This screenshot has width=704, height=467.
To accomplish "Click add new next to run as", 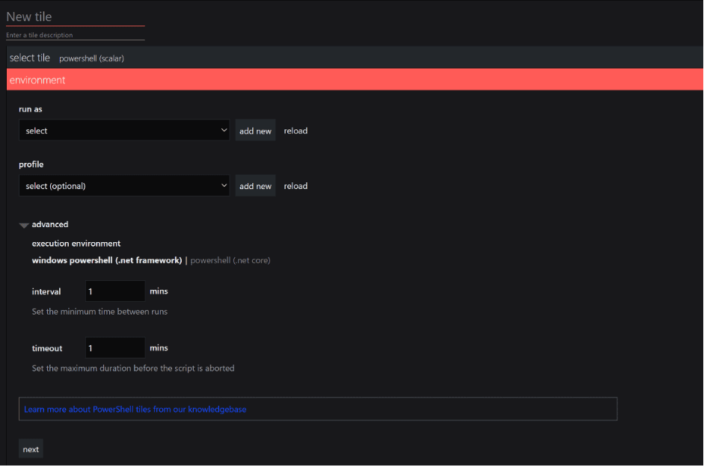I will [x=255, y=131].
